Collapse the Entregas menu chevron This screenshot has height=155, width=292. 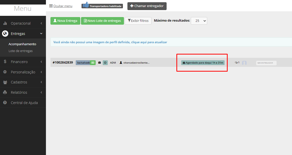[x=41, y=34]
